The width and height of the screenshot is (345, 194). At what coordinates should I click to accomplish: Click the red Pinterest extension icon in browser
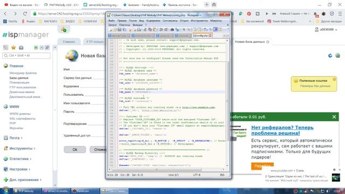[249, 13]
